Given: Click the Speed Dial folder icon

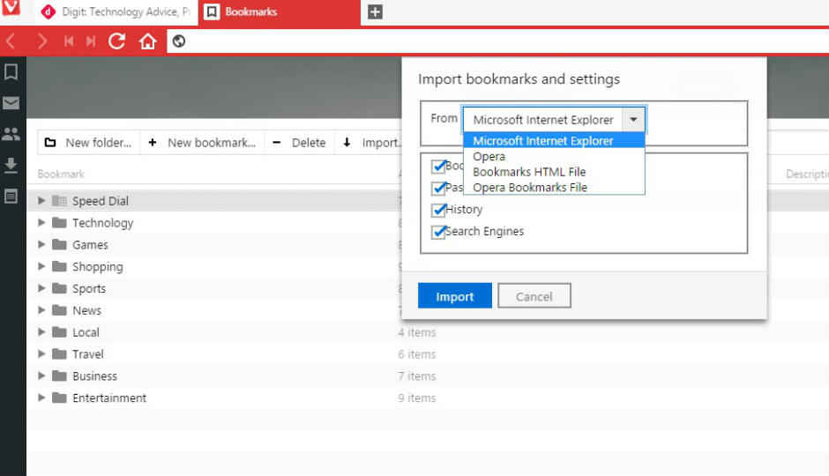Looking at the screenshot, I should 59,201.
